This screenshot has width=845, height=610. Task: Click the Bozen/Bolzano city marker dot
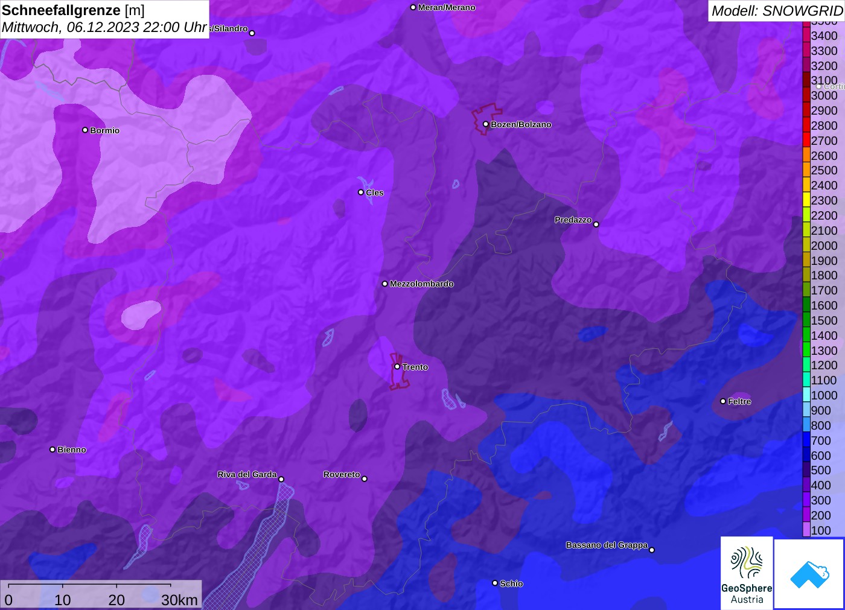pos(486,124)
